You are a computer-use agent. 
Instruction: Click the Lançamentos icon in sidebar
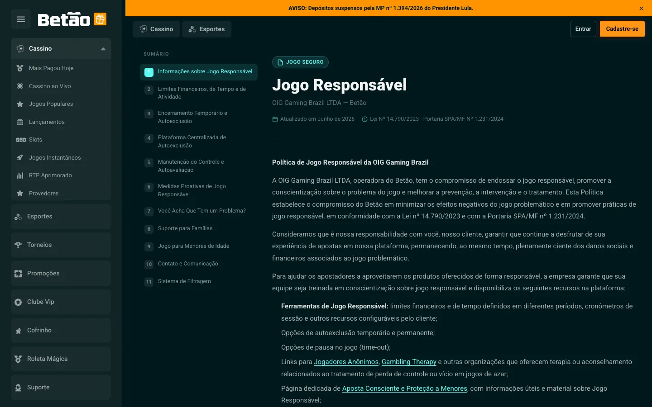(19, 122)
